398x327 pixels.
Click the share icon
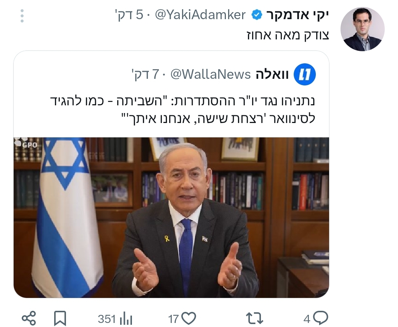tap(29, 318)
